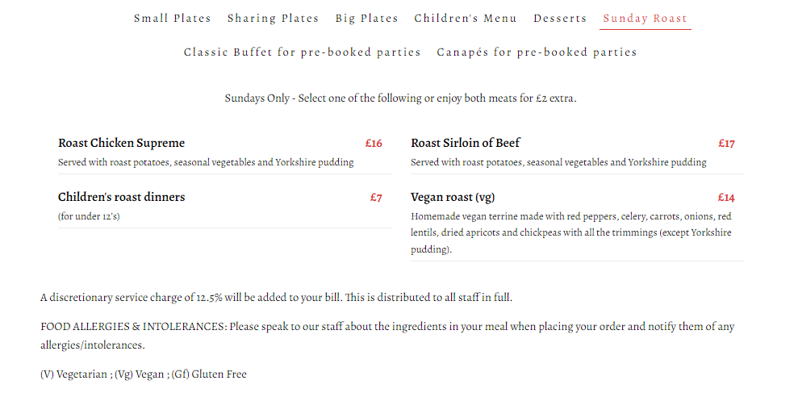Viewport: 798px width, 393px height.
Task: Select the Roast Sirloin of Beef heading
Action: point(466,143)
